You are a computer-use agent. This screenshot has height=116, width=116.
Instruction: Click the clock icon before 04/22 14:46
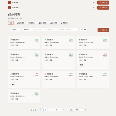(85, 77)
